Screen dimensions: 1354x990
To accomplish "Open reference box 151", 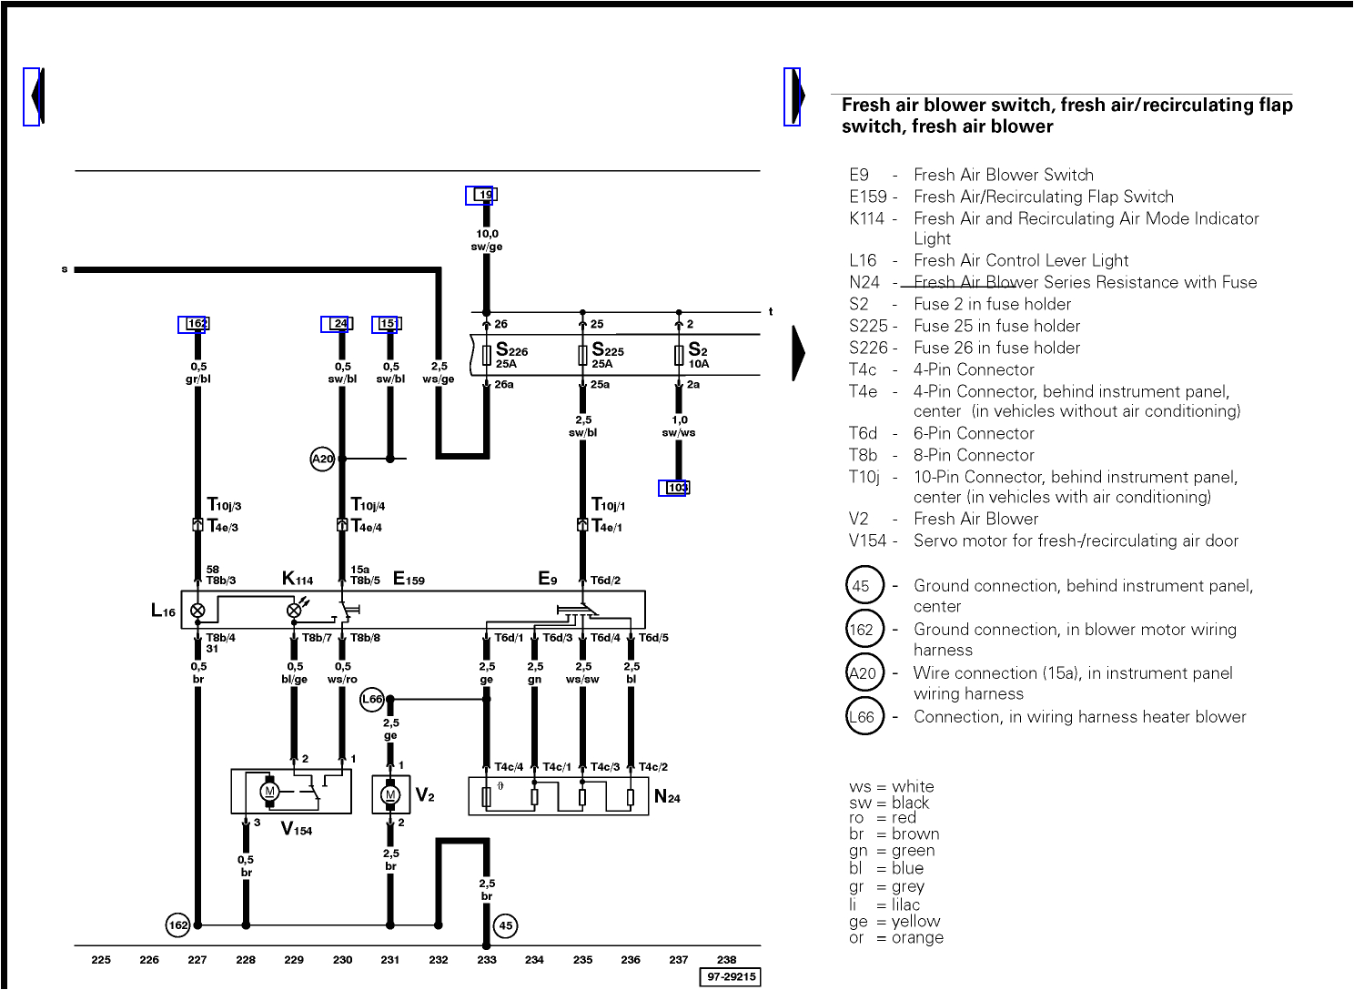I will coord(387,323).
